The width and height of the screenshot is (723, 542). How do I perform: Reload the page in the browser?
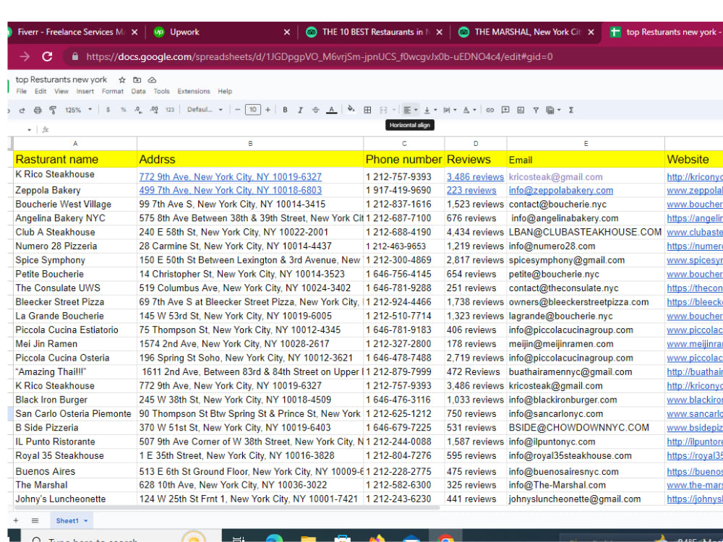(47, 56)
